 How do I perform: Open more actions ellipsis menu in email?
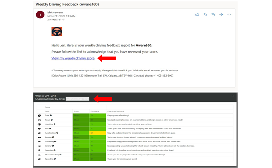point(229,14)
